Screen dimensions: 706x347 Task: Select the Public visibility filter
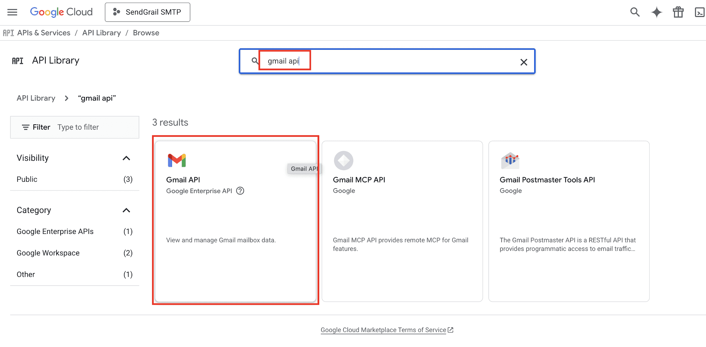coord(75,179)
